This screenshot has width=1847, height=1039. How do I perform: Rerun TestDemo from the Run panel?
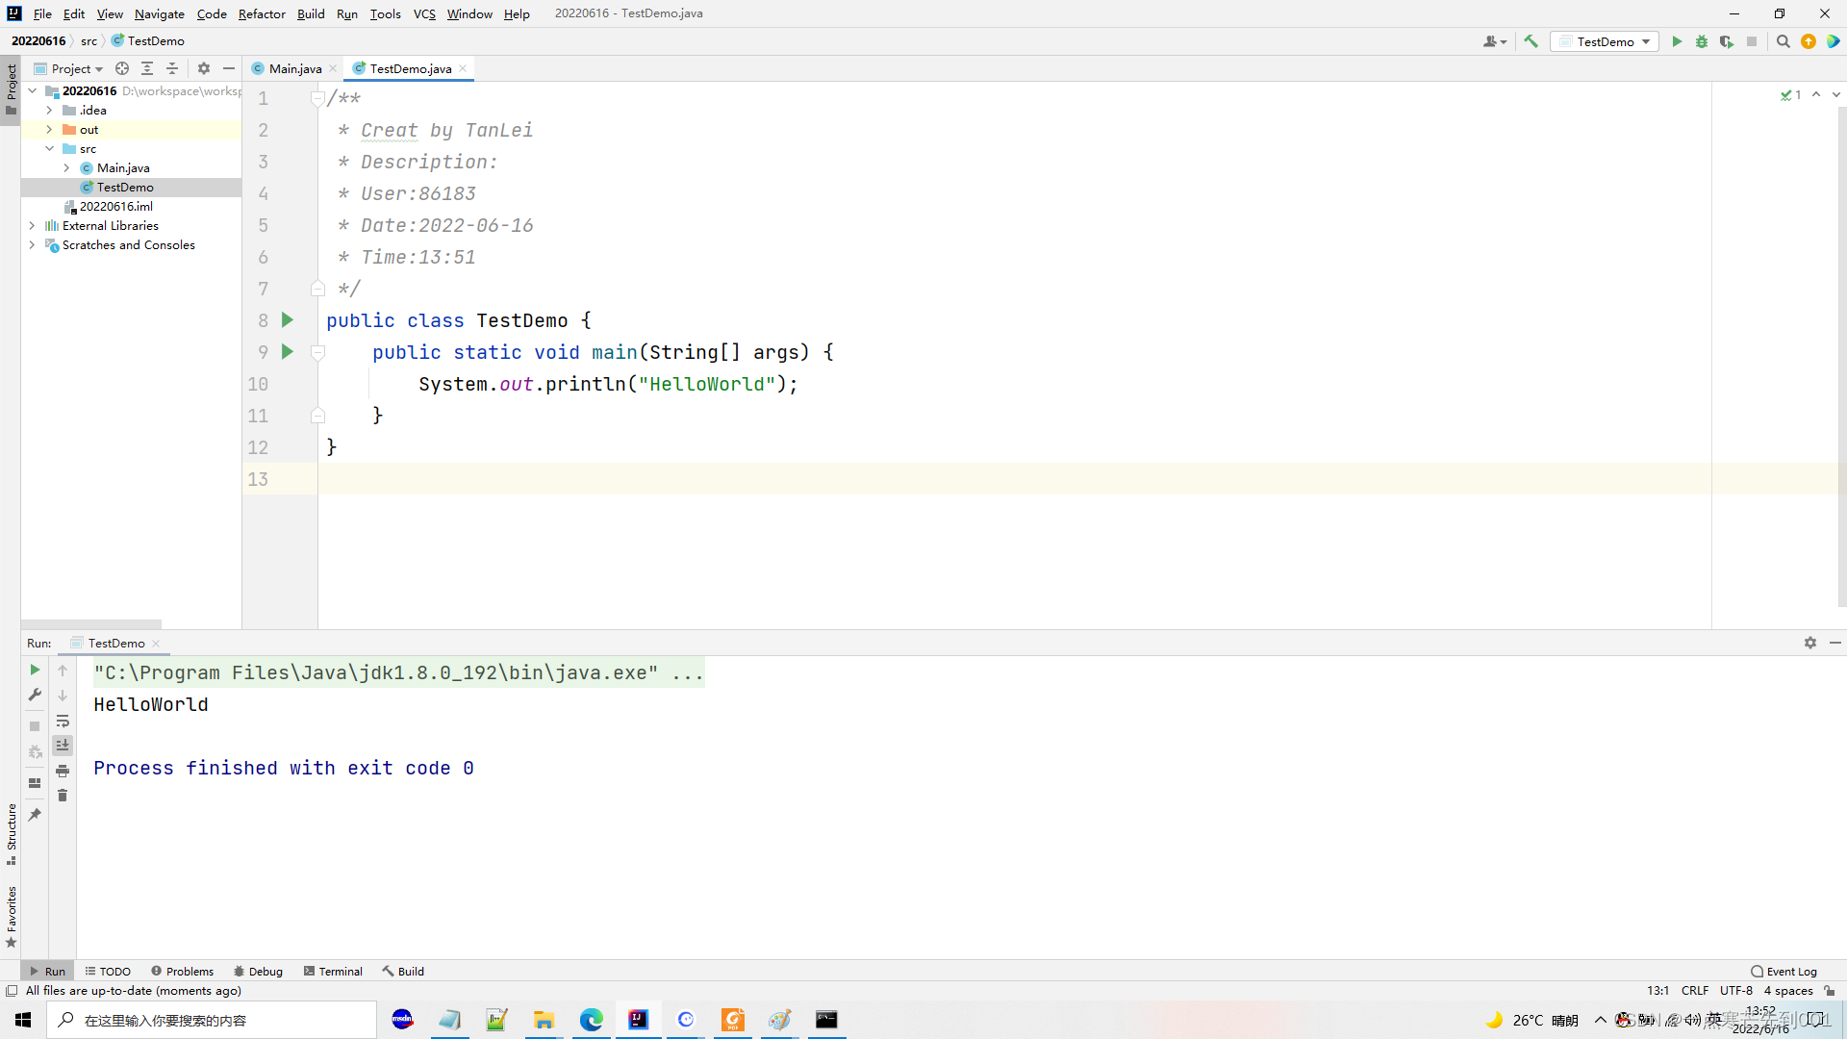[35, 670]
